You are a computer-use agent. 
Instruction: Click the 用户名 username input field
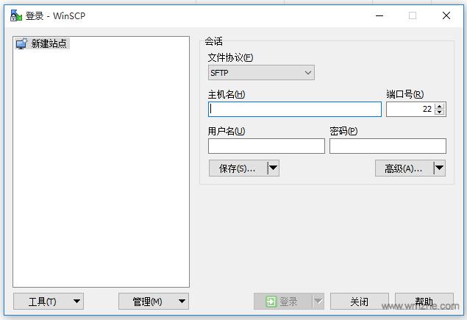(x=266, y=146)
